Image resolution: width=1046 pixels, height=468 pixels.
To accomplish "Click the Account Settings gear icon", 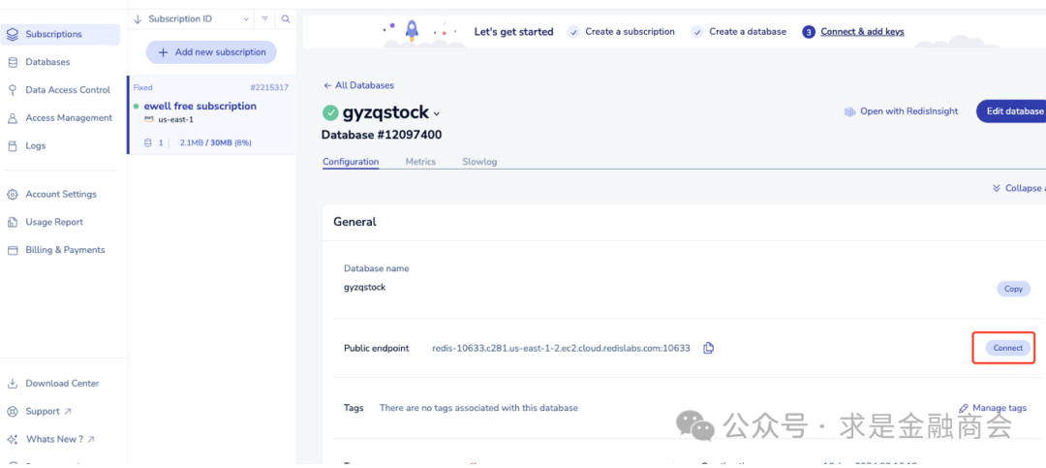I will pyautogui.click(x=12, y=195).
